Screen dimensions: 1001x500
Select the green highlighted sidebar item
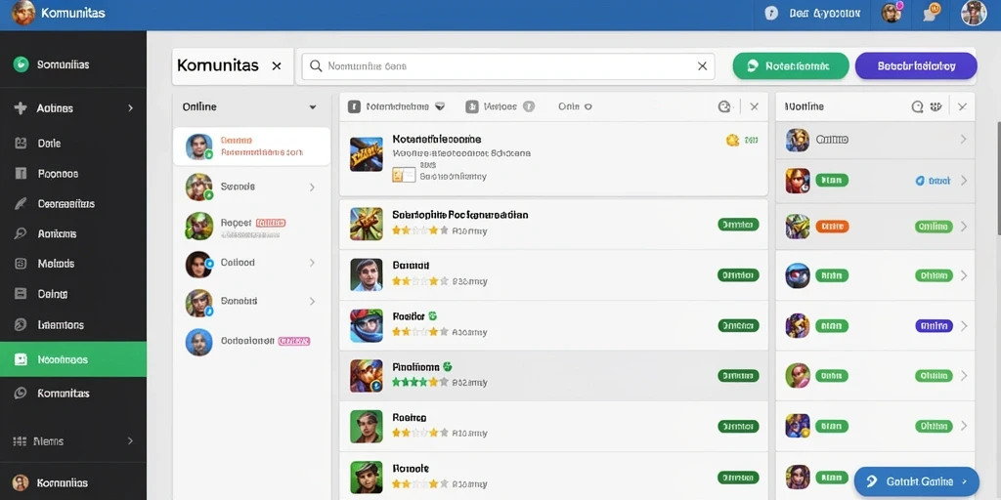click(73, 359)
